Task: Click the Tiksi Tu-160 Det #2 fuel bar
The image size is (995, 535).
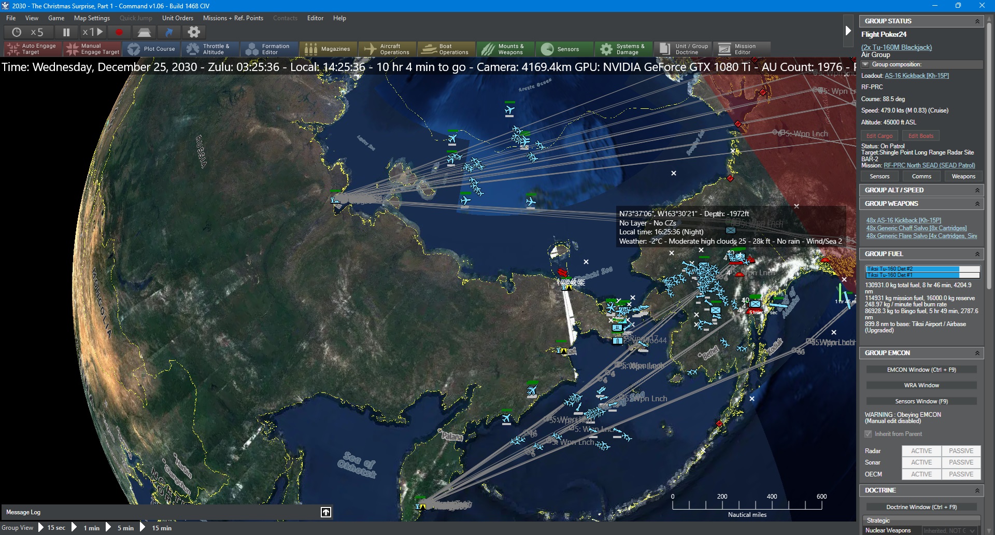Action: pos(923,269)
